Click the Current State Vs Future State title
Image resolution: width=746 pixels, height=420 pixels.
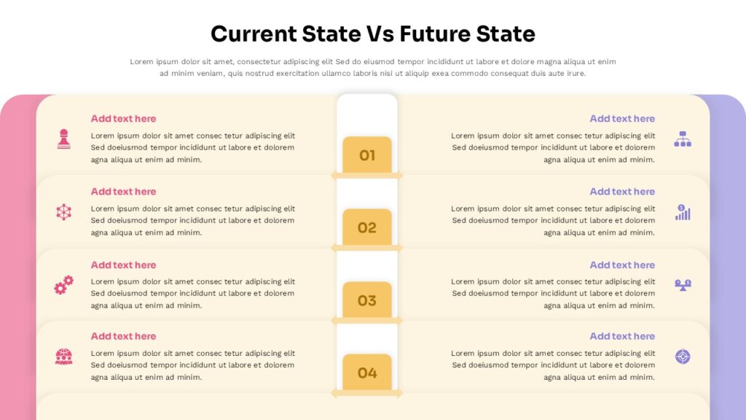(373, 34)
